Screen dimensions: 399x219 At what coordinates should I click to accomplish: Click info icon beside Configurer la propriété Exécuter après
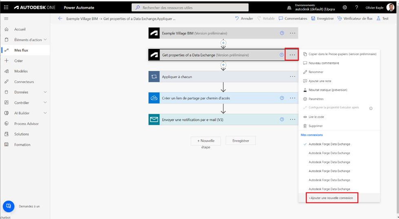[371, 108]
